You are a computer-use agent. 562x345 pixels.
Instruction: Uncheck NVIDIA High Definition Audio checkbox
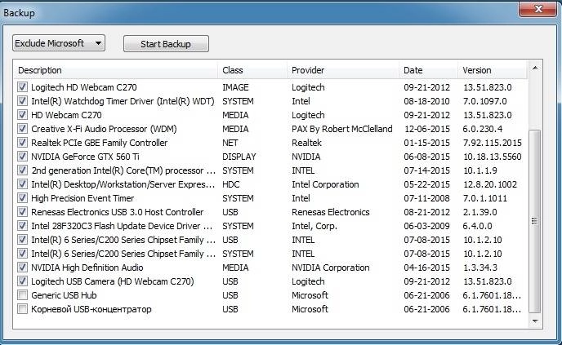pyautogui.click(x=22, y=268)
